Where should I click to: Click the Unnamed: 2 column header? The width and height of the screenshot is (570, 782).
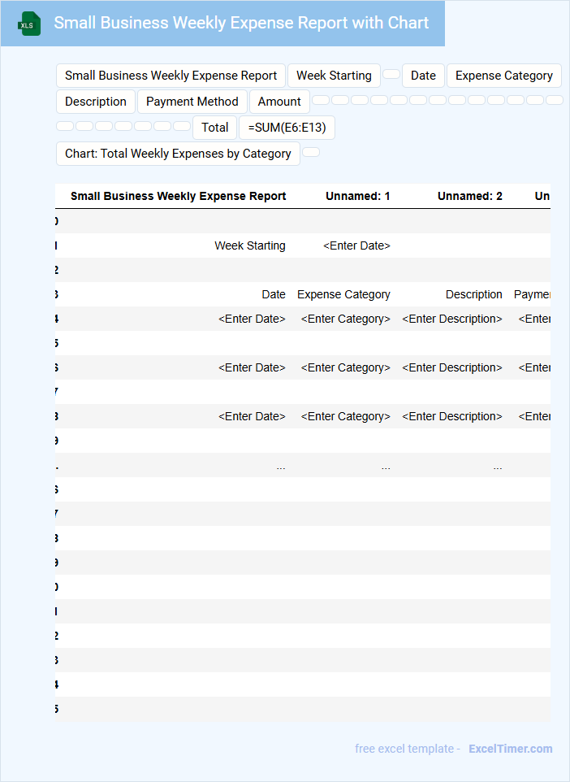[x=469, y=196]
